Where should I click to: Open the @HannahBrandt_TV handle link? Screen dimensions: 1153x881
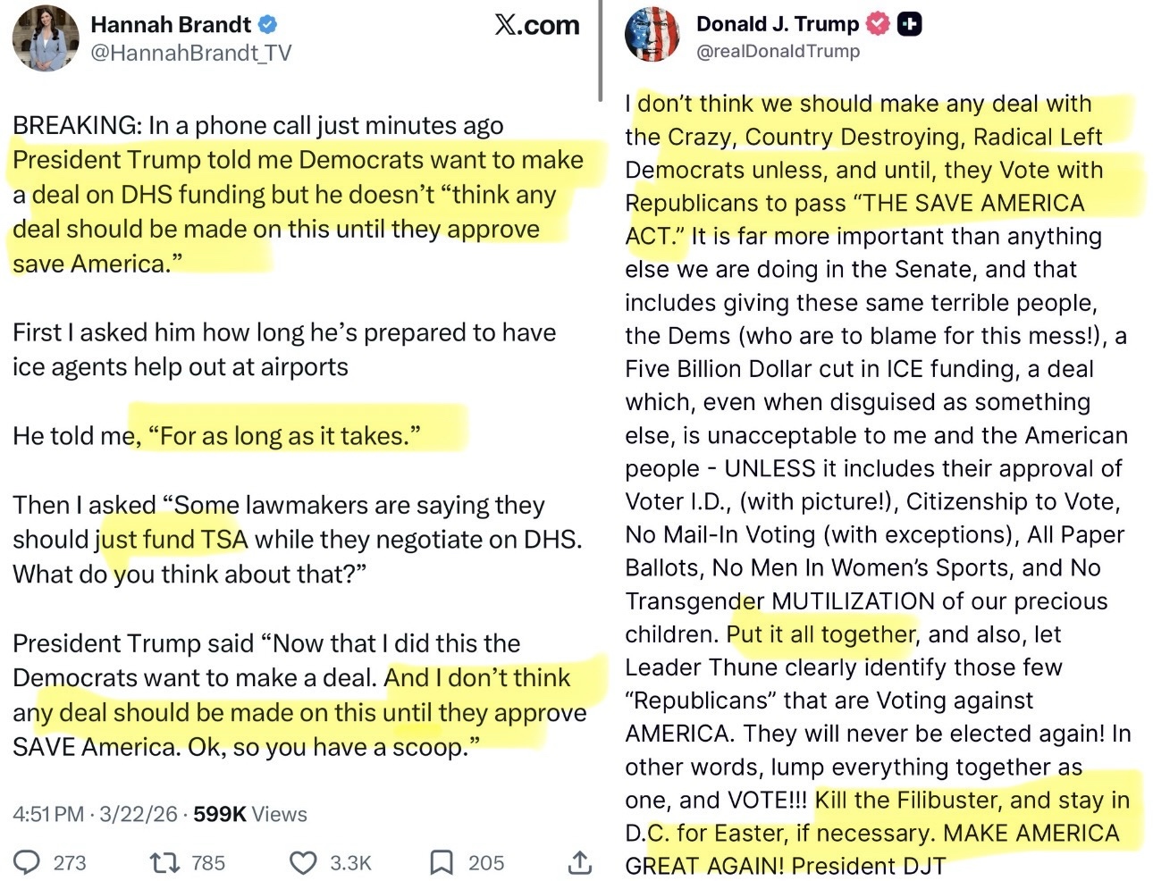190,54
